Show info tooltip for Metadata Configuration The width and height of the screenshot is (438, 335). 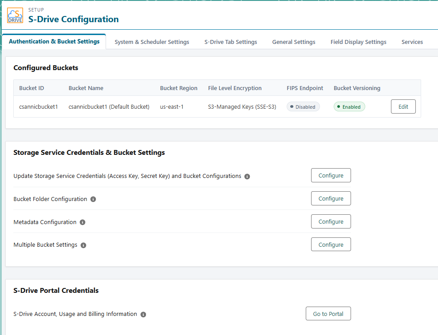[x=83, y=222]
